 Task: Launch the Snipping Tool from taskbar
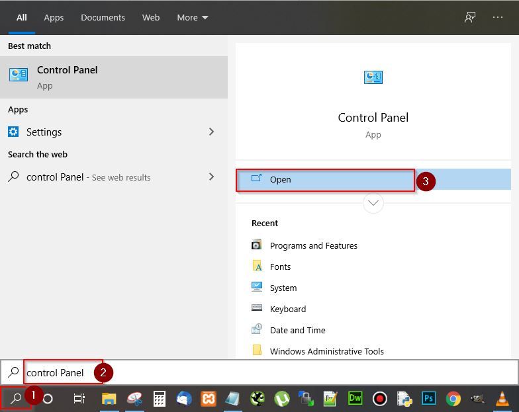[135, 399]
